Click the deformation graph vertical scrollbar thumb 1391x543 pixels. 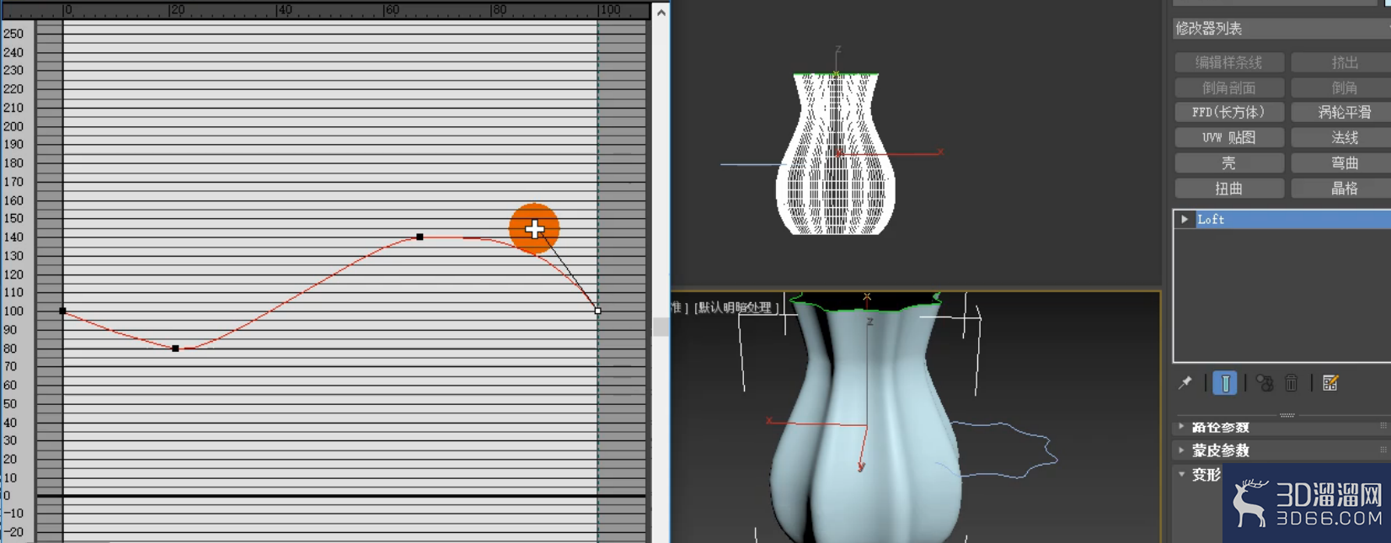(x=661, y=327)
